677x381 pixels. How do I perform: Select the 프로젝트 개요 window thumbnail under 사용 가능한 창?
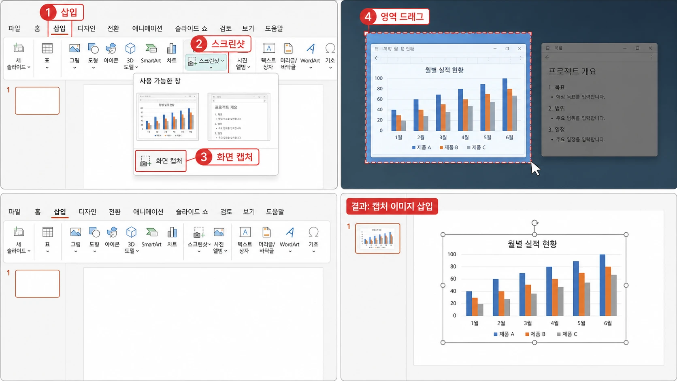click(239, 117)
